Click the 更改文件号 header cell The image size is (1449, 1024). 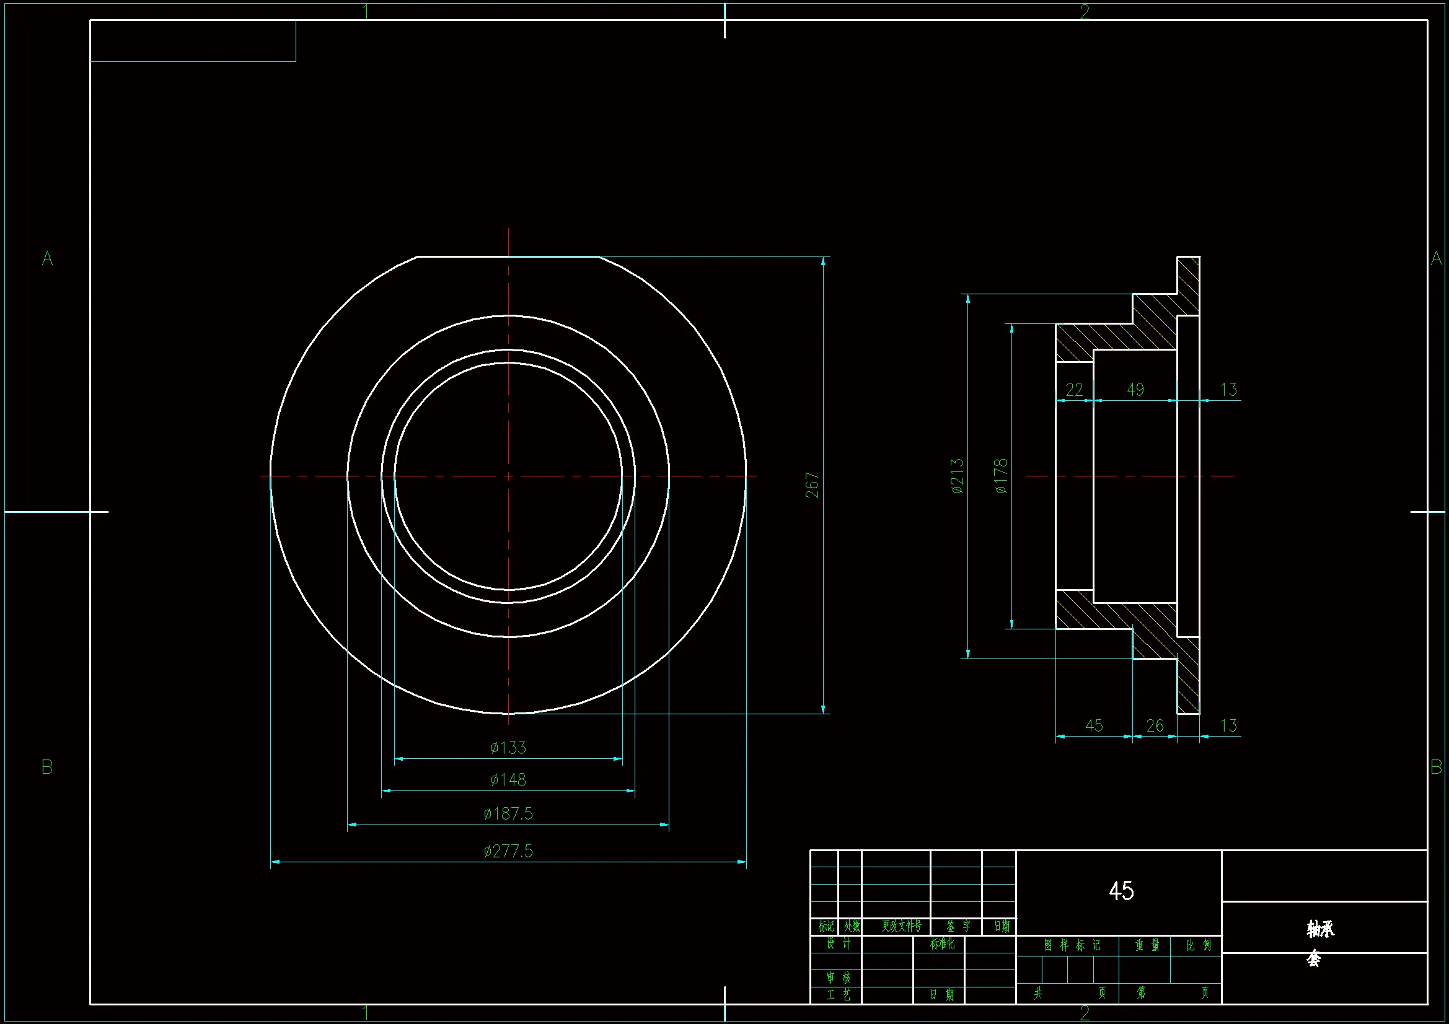[901, 926]
